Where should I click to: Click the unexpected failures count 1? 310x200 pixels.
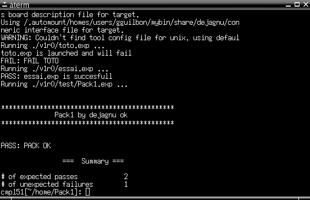click(x=126, y=185)
